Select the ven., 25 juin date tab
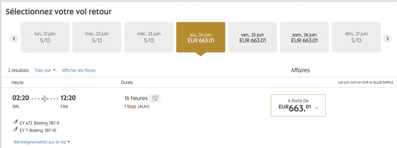The width and height of the screenshot is (397, 148). coord(252,37)
